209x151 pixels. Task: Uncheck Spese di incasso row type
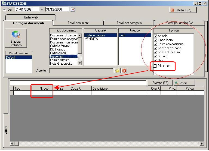[155, 52]
